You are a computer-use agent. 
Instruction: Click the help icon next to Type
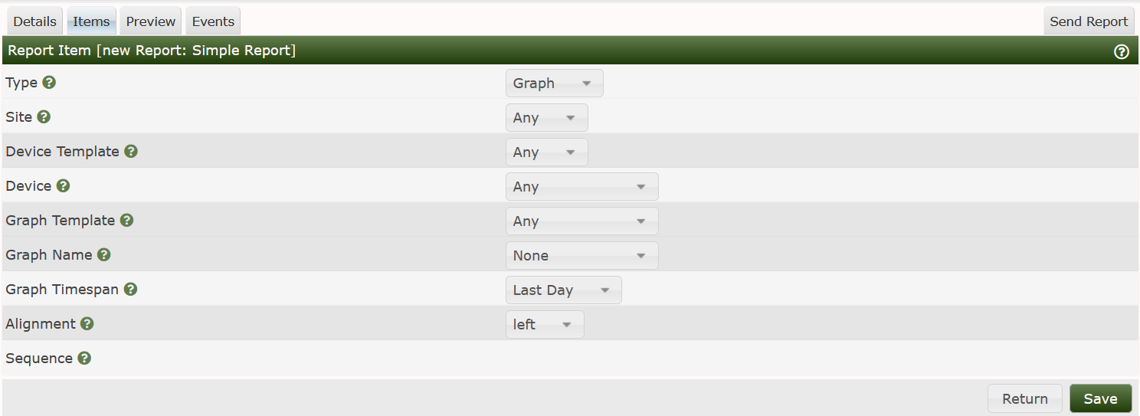click(x=49, y=83)
